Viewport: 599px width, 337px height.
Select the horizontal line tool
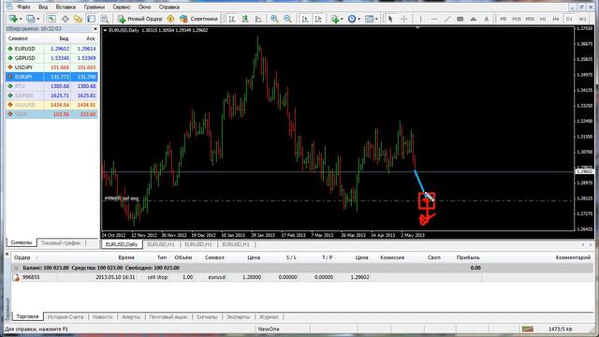[x=434, y=19]
